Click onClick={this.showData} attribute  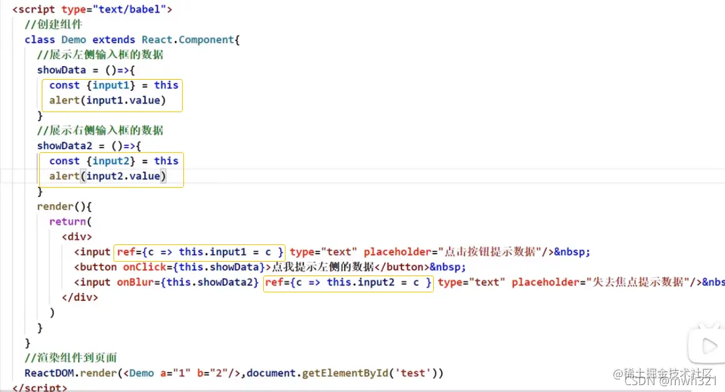[x=194, y=267]
